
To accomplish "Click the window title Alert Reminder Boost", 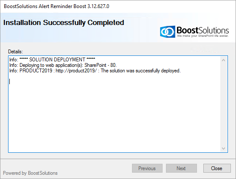I will click(56, 6).
